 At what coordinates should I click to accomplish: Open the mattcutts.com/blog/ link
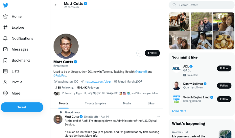pos(98,82)
